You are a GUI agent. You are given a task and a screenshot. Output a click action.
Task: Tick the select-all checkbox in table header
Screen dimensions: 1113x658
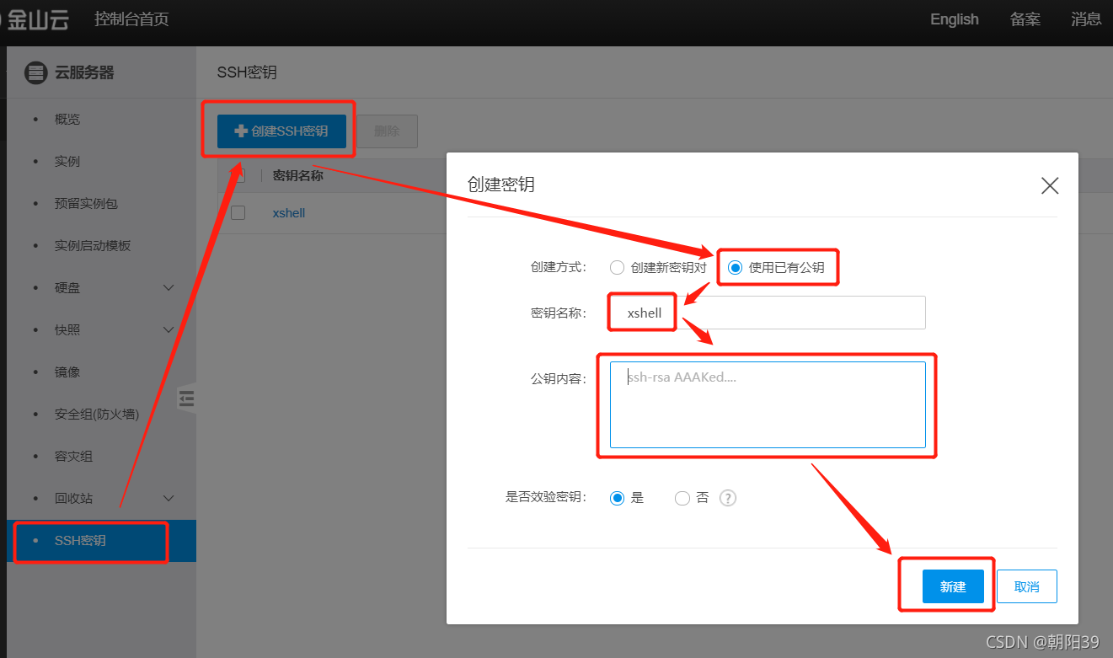[x=238, y=175]
